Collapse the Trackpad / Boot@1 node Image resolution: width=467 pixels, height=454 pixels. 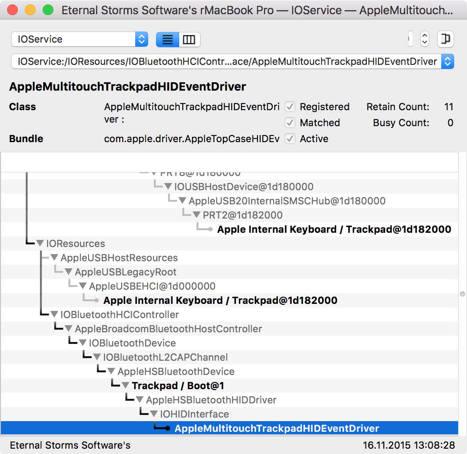125,386
